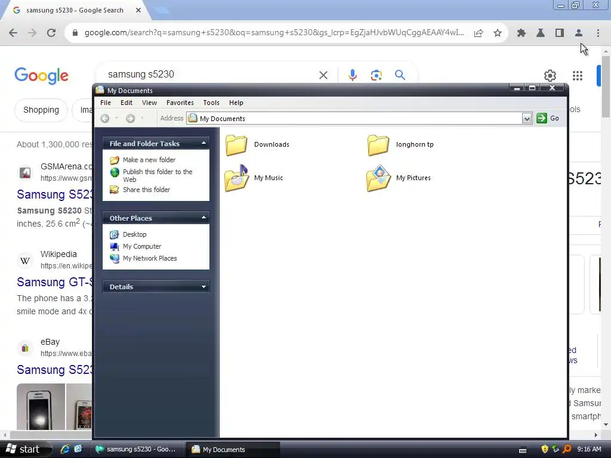
Task: Click Publish this folder to the Web
Action: point(151,176)
